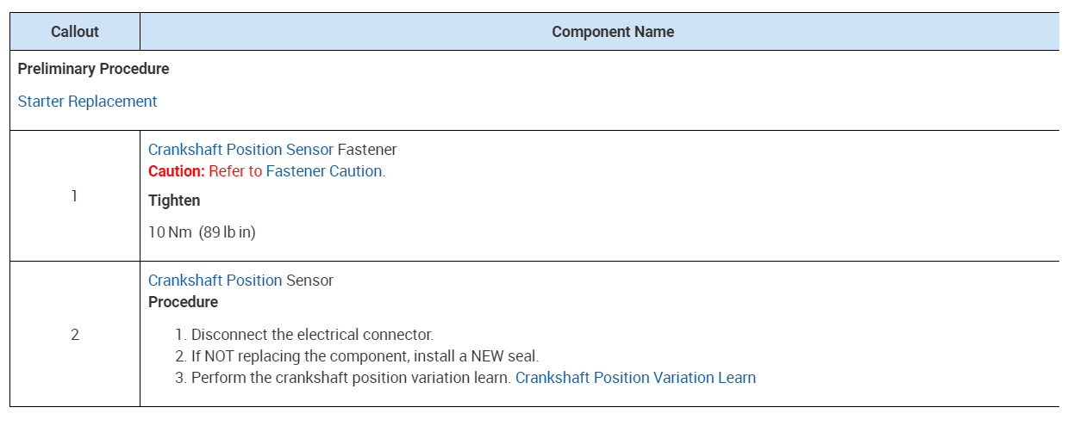Click the word Sensor in callout 2
The image size is (1086, 426).
tap(309, 281)
